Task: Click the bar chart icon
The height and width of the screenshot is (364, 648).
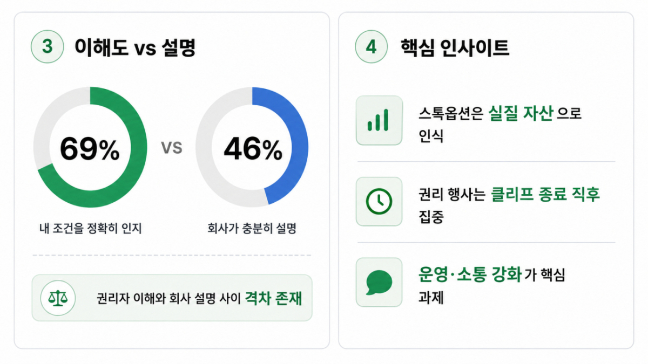Action: click(x=379, y=120)
